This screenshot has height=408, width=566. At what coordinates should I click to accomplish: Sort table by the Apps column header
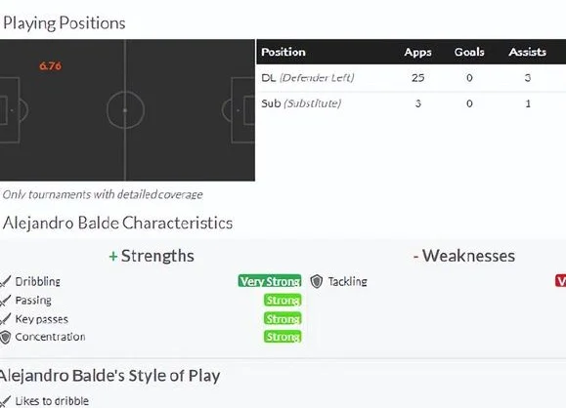click(417, 52)
